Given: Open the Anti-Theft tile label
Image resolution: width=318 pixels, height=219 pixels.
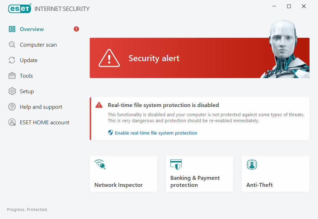Looking at the screenshot, I should pyautogui.click(x=259, y=185).
